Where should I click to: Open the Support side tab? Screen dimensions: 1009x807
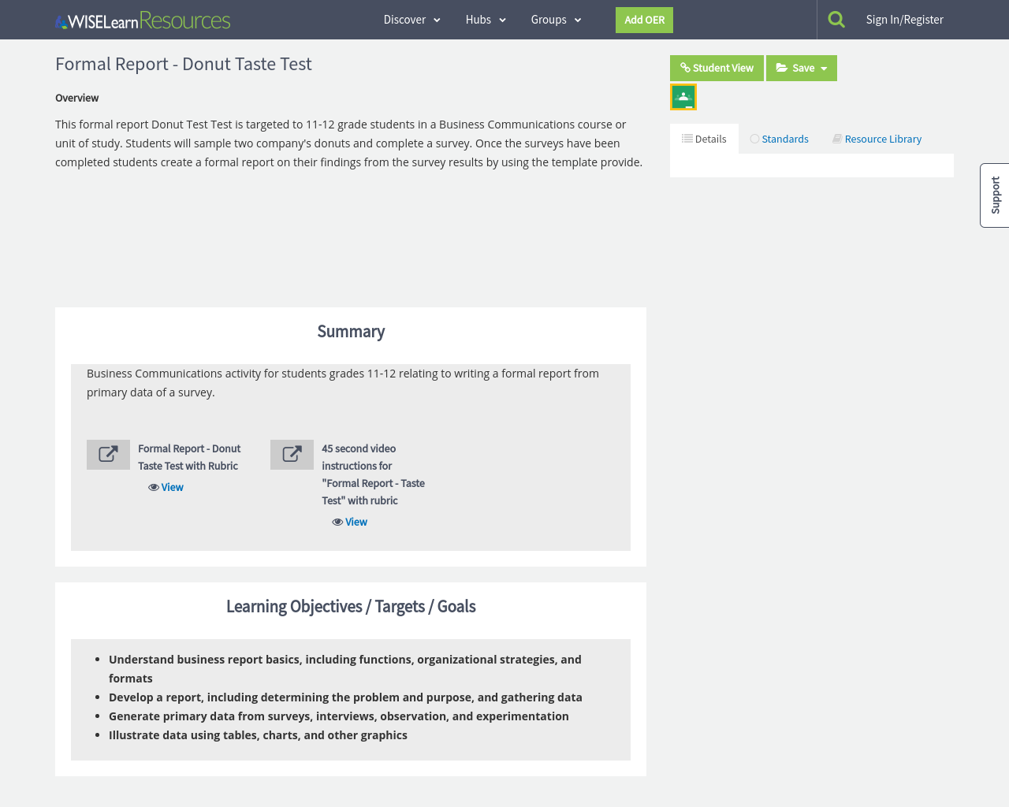pyautogui.click(x=995, y=195)
